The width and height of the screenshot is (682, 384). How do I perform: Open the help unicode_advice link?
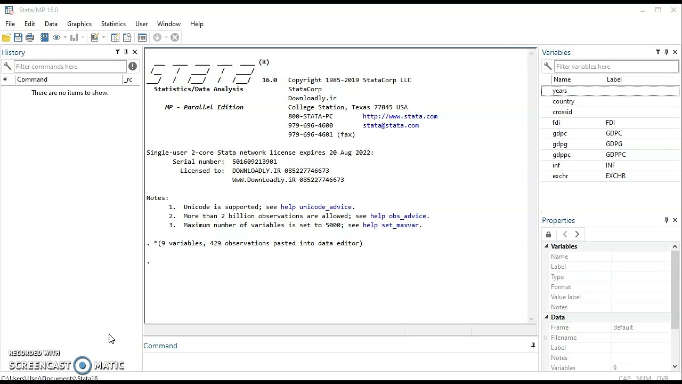tap(316, 207)
